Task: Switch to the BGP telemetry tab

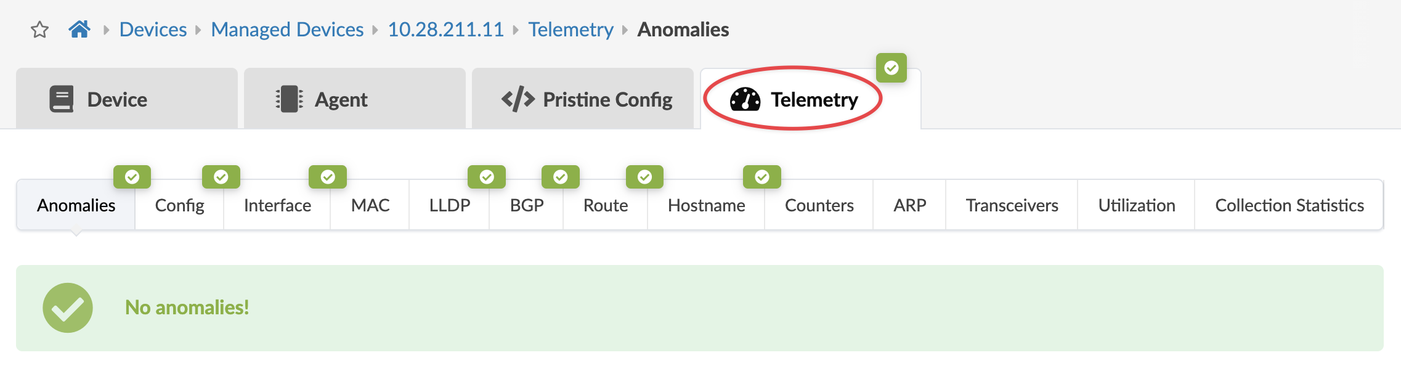Action: coord(527,205)
